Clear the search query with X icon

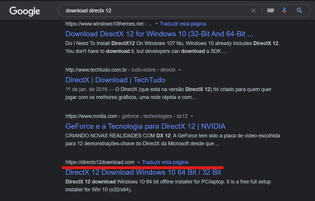pyautogui.click(x=253, y=11)
